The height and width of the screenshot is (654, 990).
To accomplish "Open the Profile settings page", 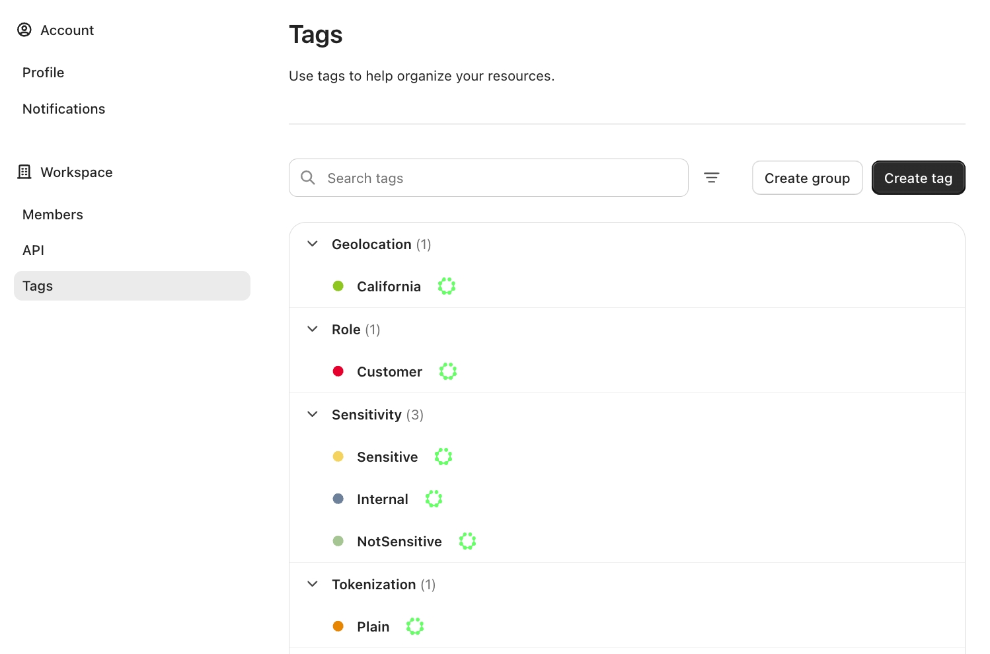I will click(44, 73).
